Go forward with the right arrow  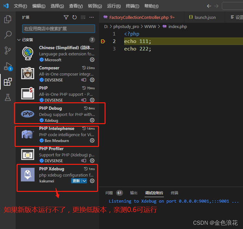(216, 6)
